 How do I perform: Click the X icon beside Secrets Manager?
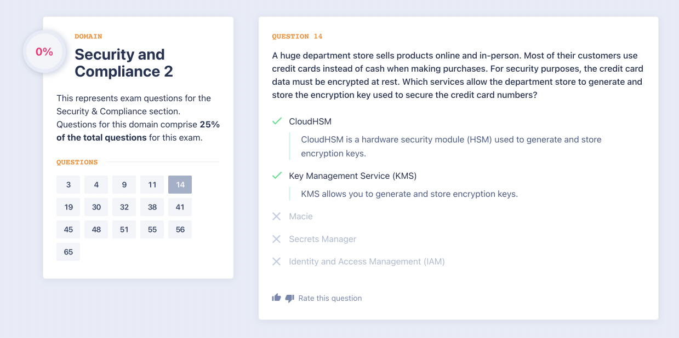click(277, 239)
